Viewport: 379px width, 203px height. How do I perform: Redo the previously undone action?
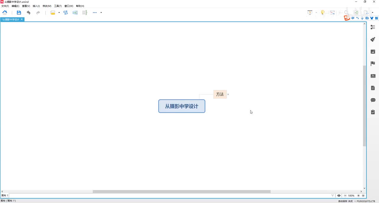click(38, 12)
